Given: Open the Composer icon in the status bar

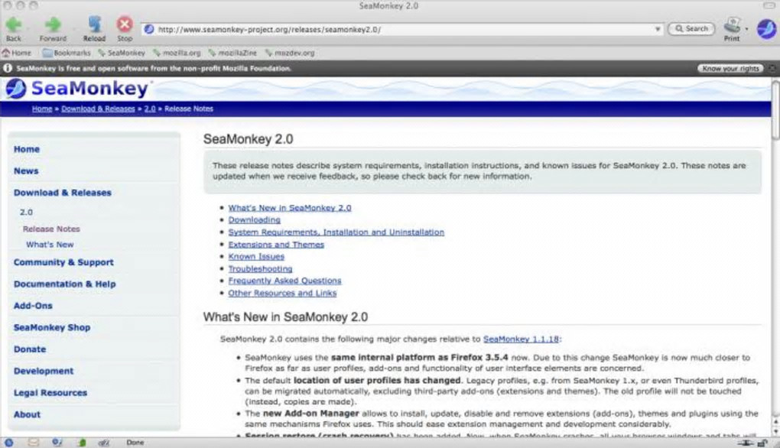Looking at the screenshot, I should point(57,442).
